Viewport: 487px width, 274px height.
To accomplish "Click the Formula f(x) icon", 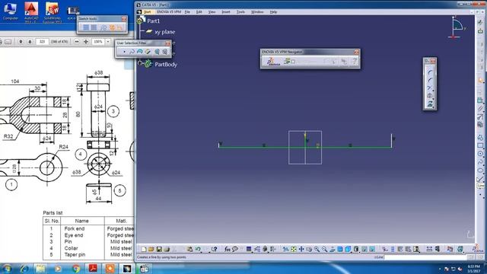I will [227, 249].
